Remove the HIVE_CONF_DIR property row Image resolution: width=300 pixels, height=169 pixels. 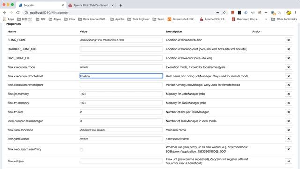[289, 58]
